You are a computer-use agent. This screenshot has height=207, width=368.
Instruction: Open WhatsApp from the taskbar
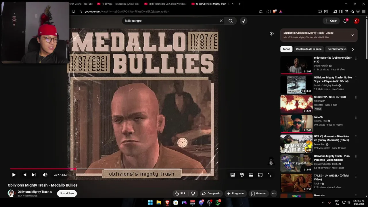pyautogui.click(x=218, y=202)
